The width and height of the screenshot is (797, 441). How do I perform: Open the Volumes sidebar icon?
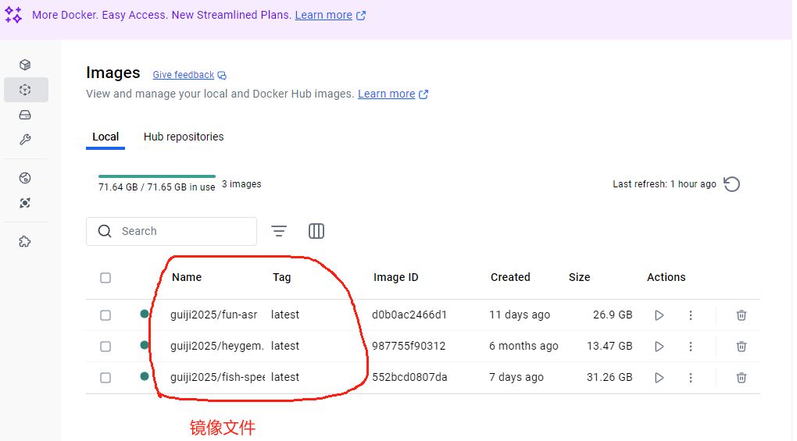click(x=25, y=115)
